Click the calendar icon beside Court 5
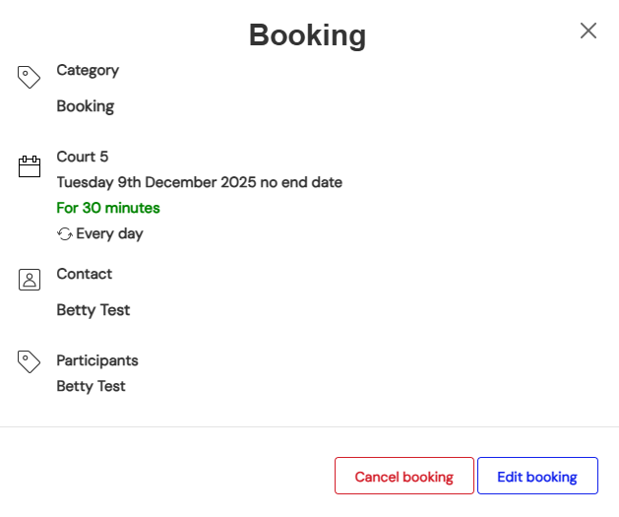This screenshot has height=517, width=619. (x=30, y=166)
